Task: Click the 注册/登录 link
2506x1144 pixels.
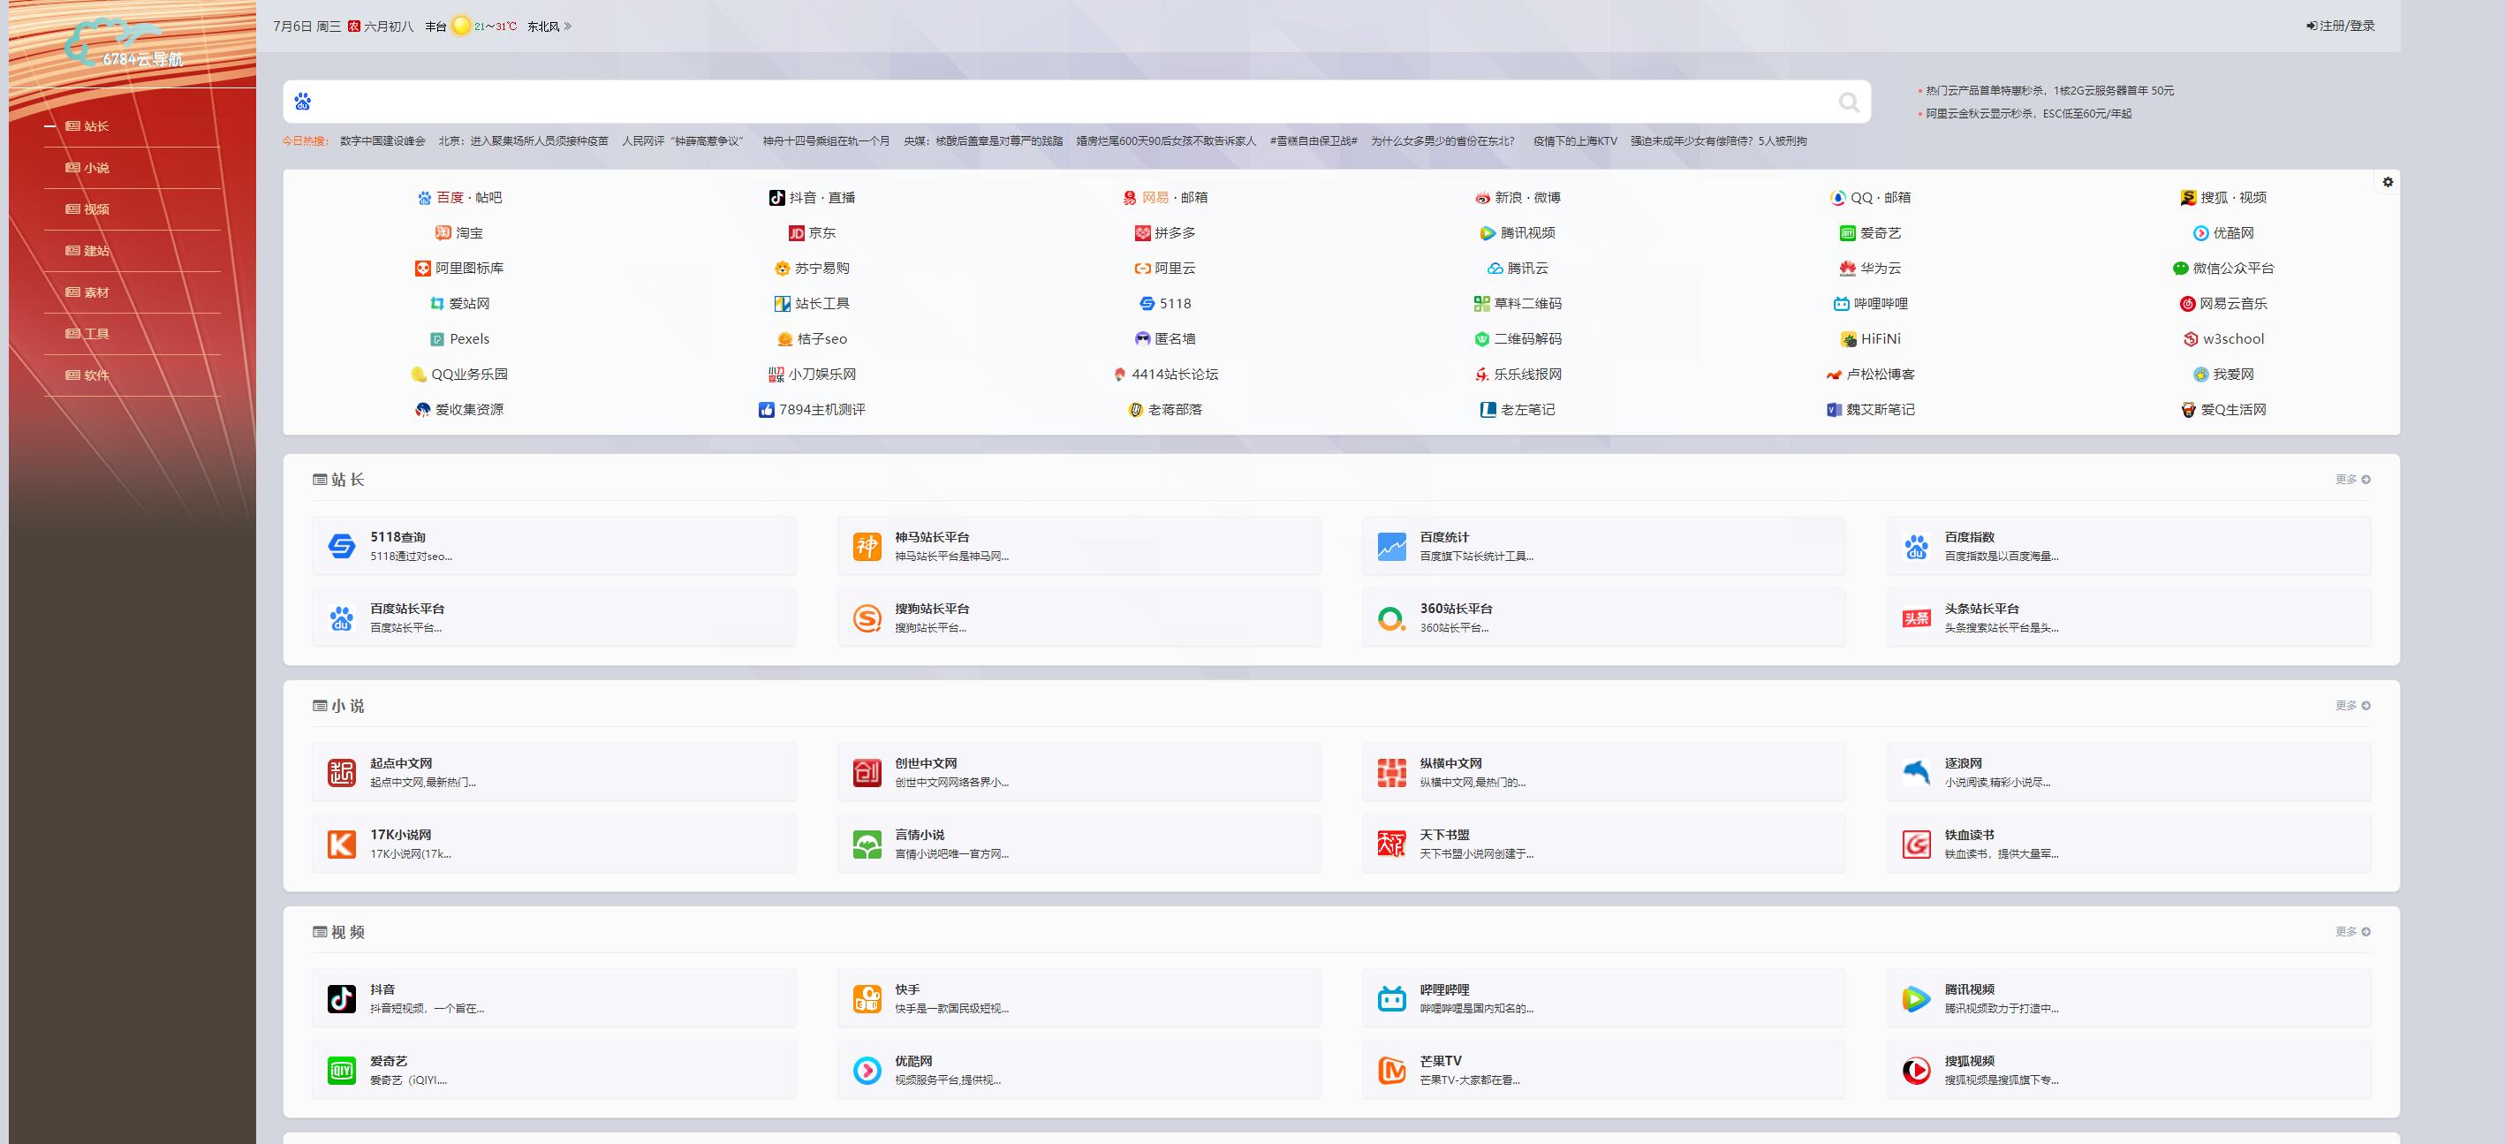Action: pos(2341,27)
